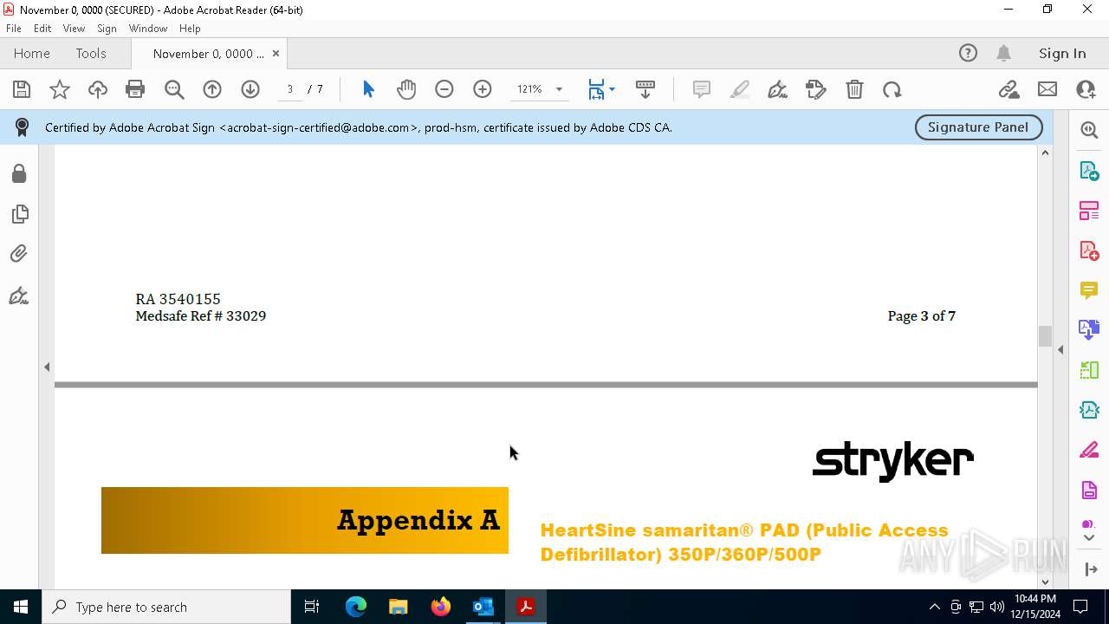Expand the right tools pane with the bottom arrow
This screenshot has height=624, width=1109.
tap(1089, 569)
